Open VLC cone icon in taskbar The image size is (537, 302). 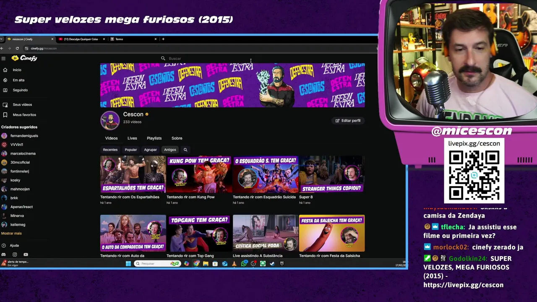pos(234,263)
